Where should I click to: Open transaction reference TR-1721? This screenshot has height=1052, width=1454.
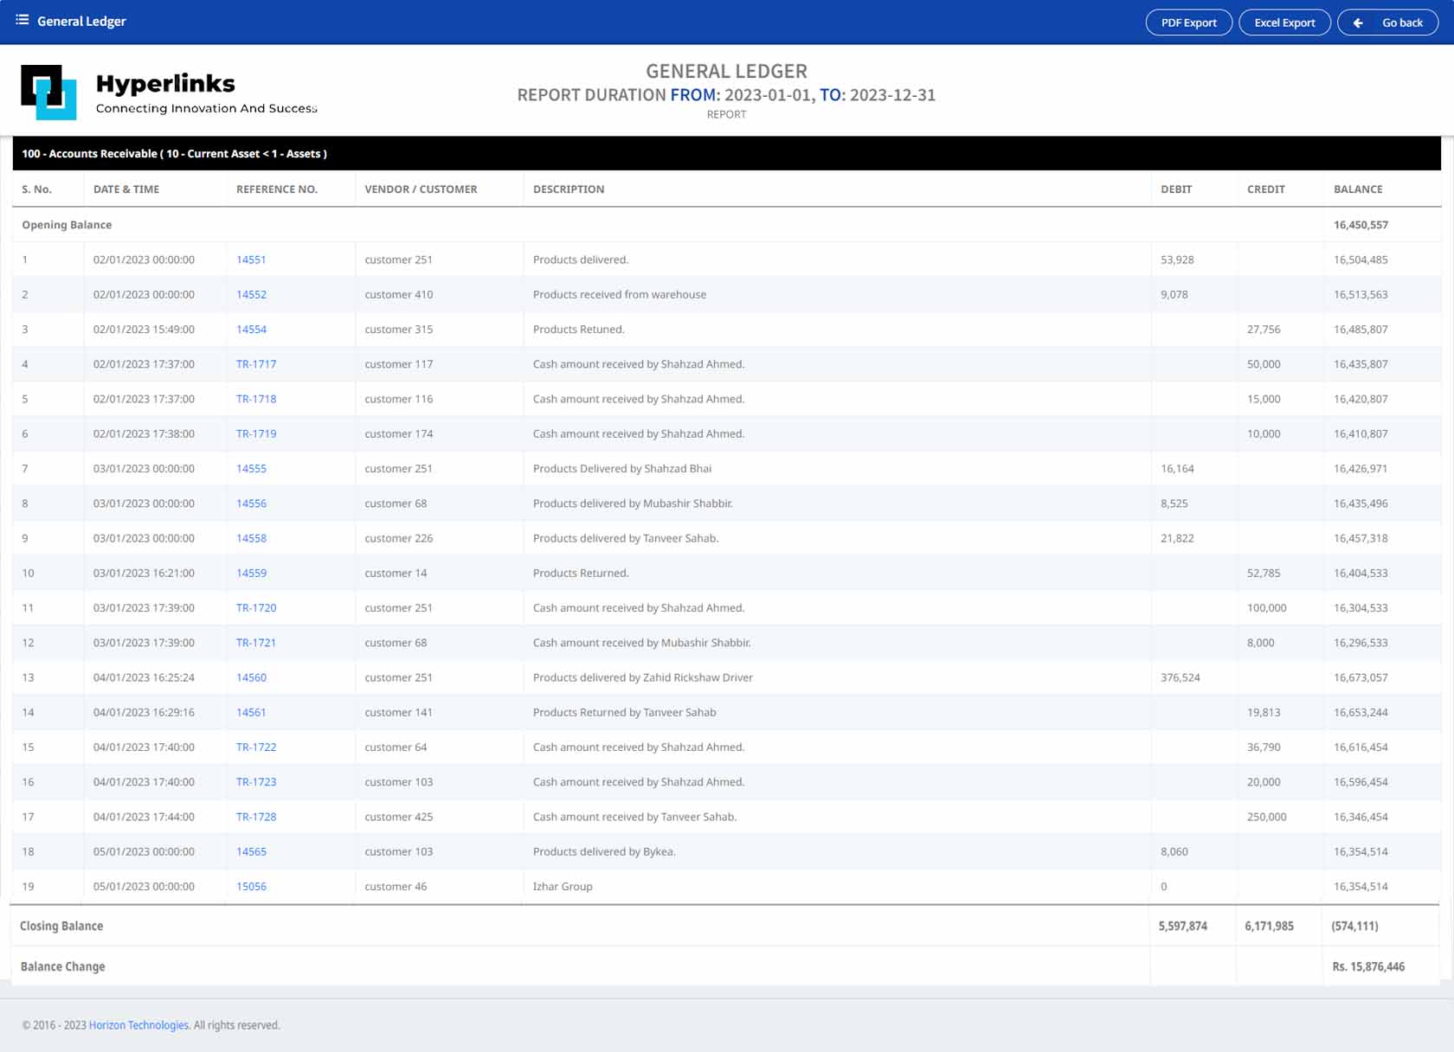pyautogui.click(x=256, y=643)
